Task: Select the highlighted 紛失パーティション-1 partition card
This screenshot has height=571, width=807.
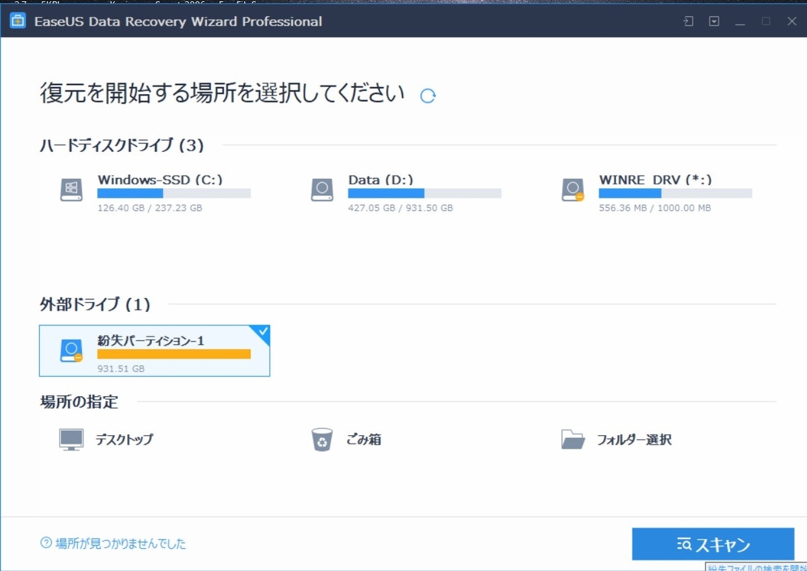Action: click(155, 350)
